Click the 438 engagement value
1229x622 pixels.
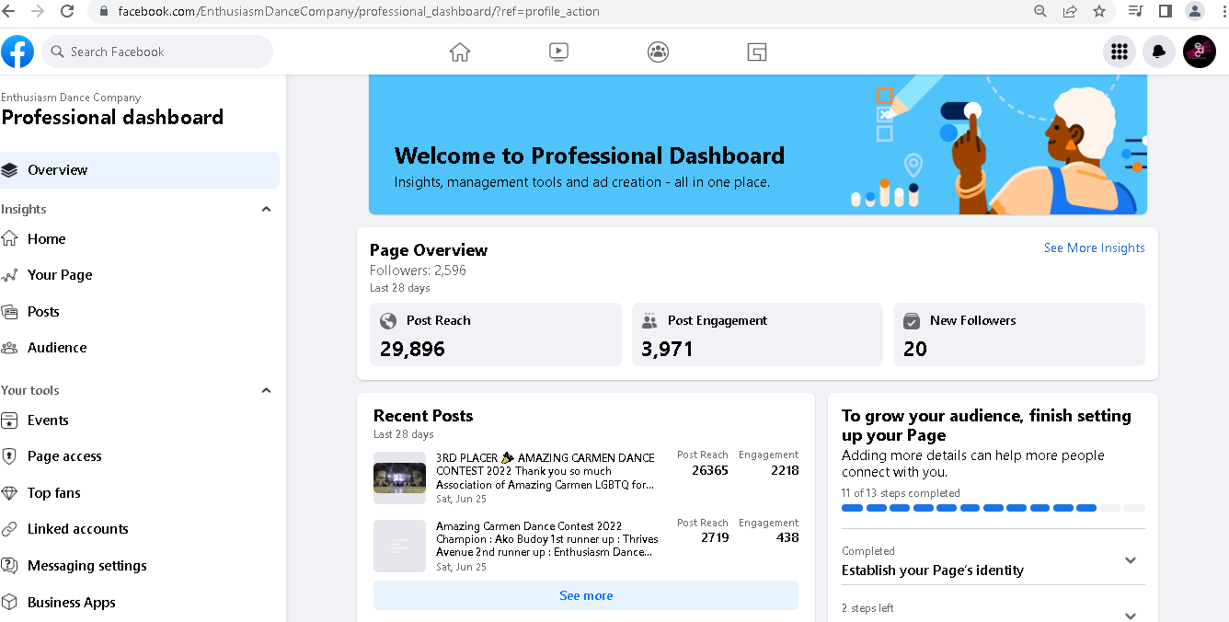point(787,537)
